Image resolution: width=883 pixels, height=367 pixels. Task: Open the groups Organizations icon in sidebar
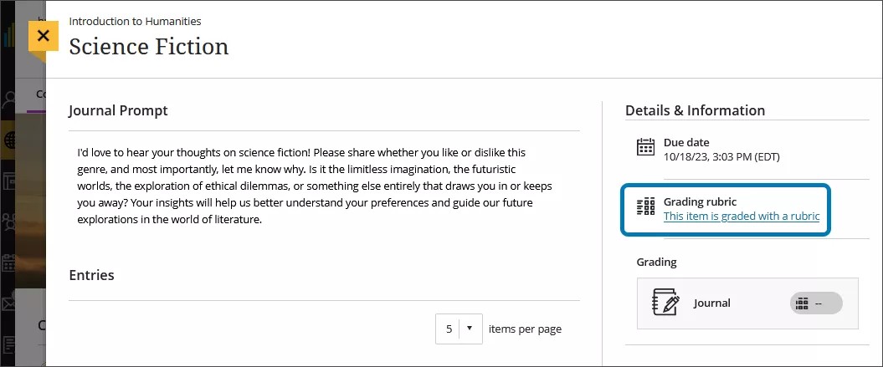coord(10,222)
